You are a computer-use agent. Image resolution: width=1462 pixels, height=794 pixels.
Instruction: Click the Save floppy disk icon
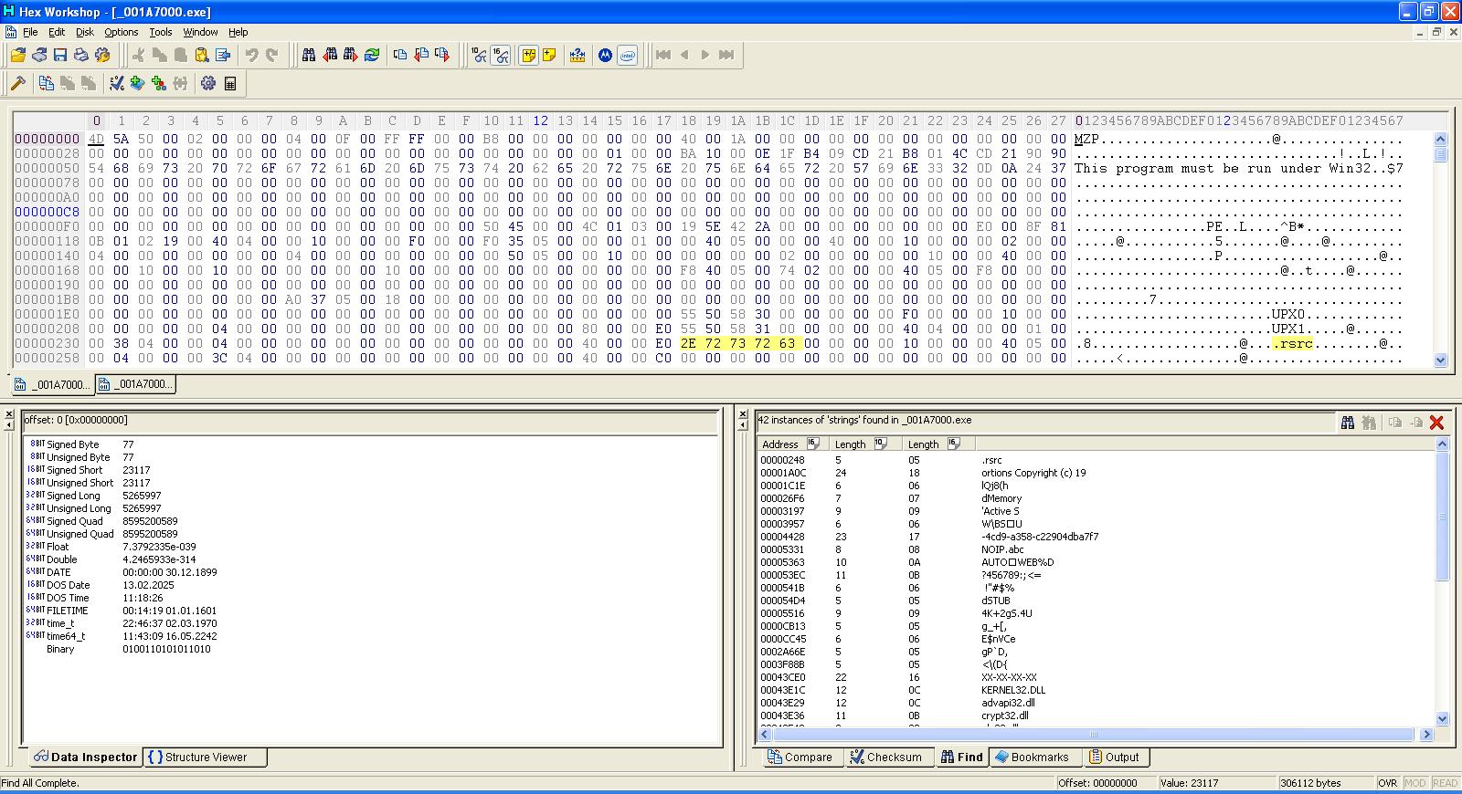59,55
